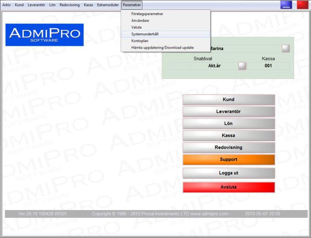Choose Hämta uppdatering/Download update

pos(166,47)
